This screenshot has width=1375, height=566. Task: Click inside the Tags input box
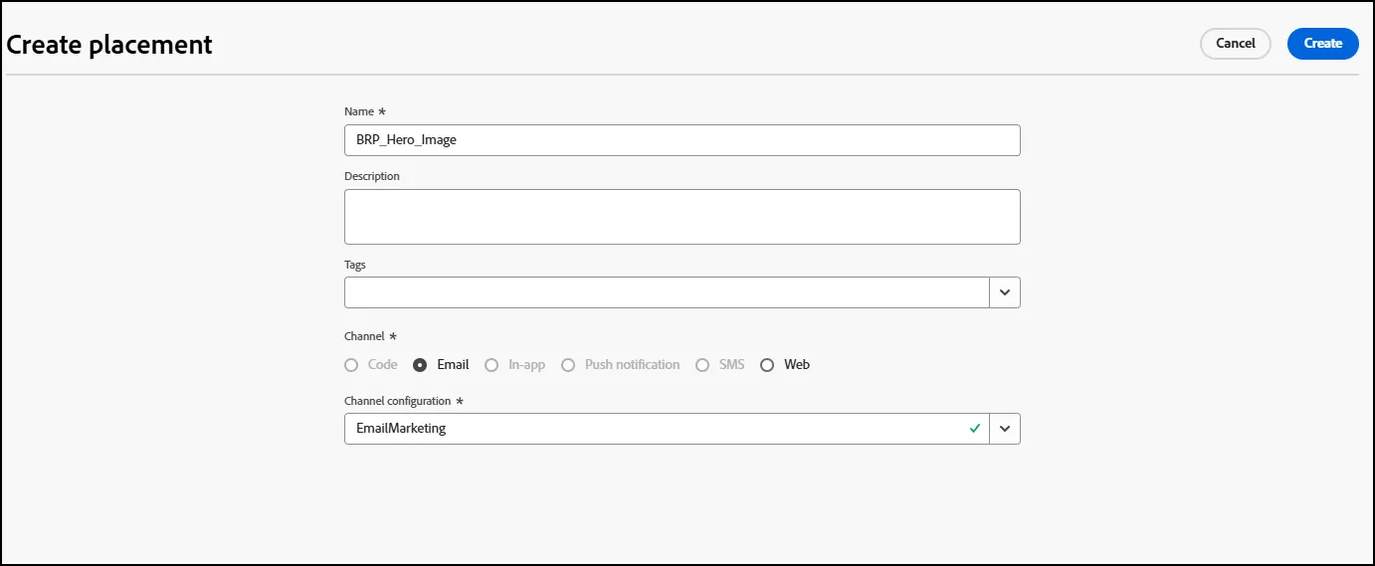click(667, 292)
